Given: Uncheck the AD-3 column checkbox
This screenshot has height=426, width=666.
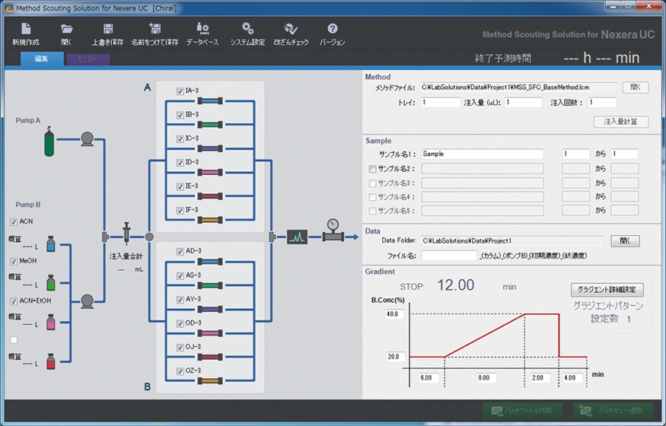Looking at the screenshot, I should pyautogui.click(x=180, y=251).
